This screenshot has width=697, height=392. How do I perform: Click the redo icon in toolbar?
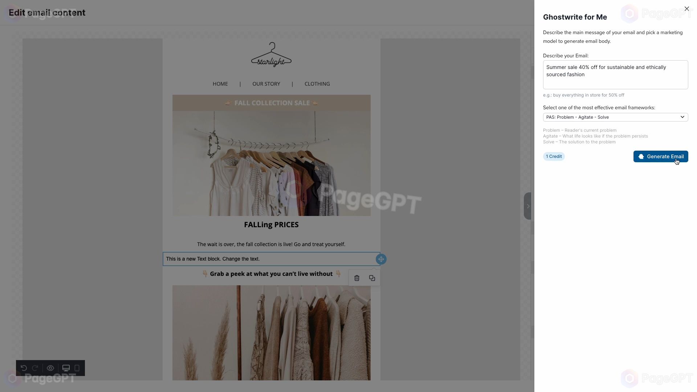[x=35, y=368]
